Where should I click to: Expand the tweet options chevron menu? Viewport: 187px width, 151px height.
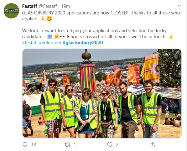tap(179, 6)
